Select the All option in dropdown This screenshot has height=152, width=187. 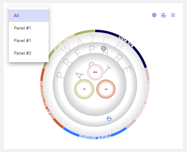29,16
